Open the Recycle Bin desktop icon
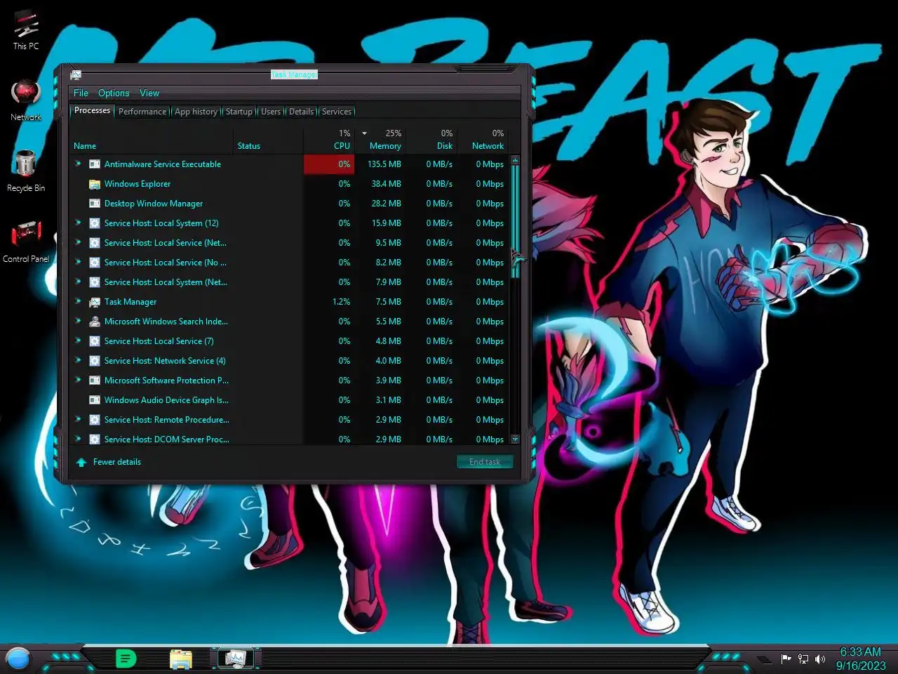 pyautogui.click(x=26, y=171)
